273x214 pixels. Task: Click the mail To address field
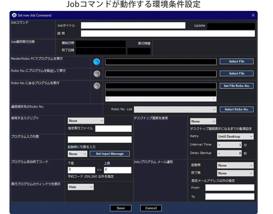230,196
